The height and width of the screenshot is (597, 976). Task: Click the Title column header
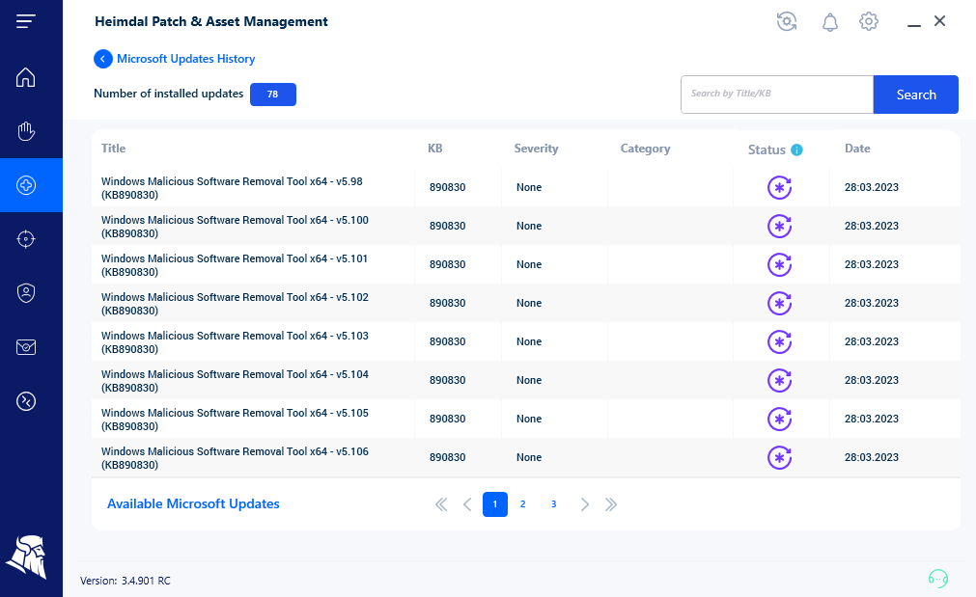[113, 149]
